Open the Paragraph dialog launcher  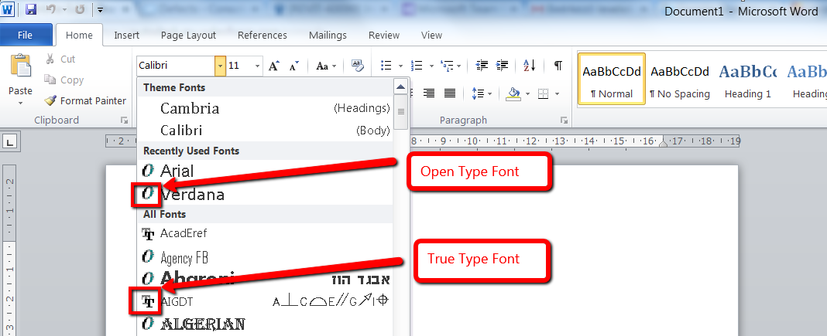(564, 120)
